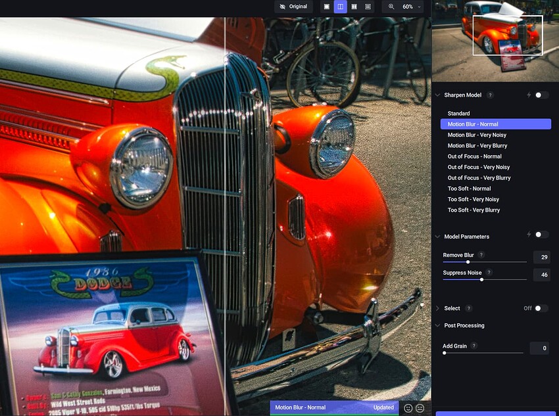559x416 pixels.
Task: Choose the Too Soft - Very Blurry model
Action: click(474, 210)
